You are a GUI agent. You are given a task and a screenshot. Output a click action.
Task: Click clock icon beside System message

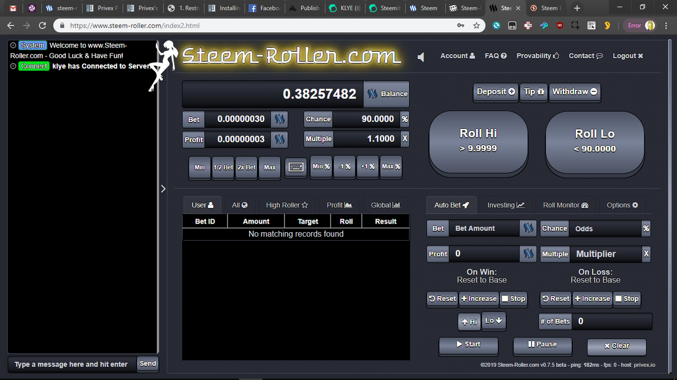13,45
